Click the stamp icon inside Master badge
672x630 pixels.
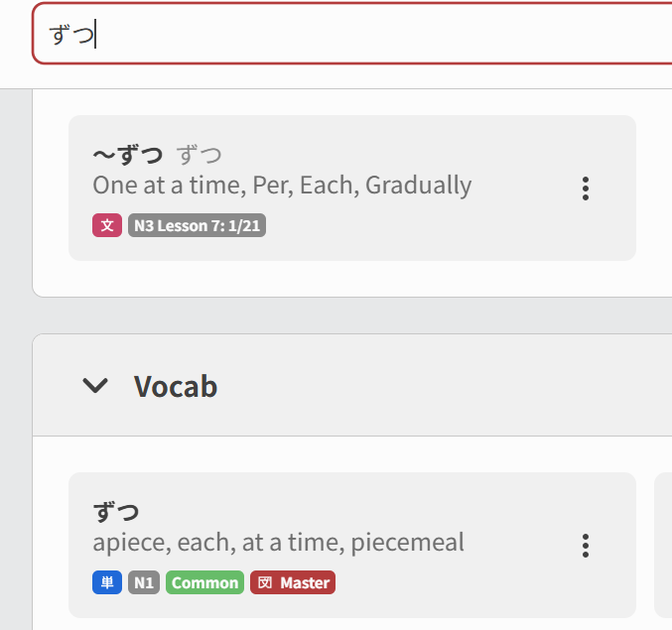[265, 583]
